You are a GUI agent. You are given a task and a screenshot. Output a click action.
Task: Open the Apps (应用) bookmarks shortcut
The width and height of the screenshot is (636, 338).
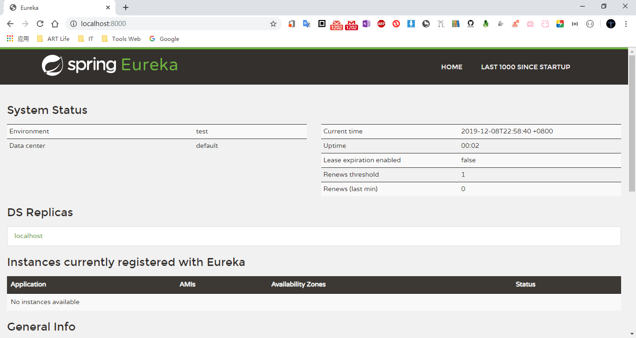18,39
